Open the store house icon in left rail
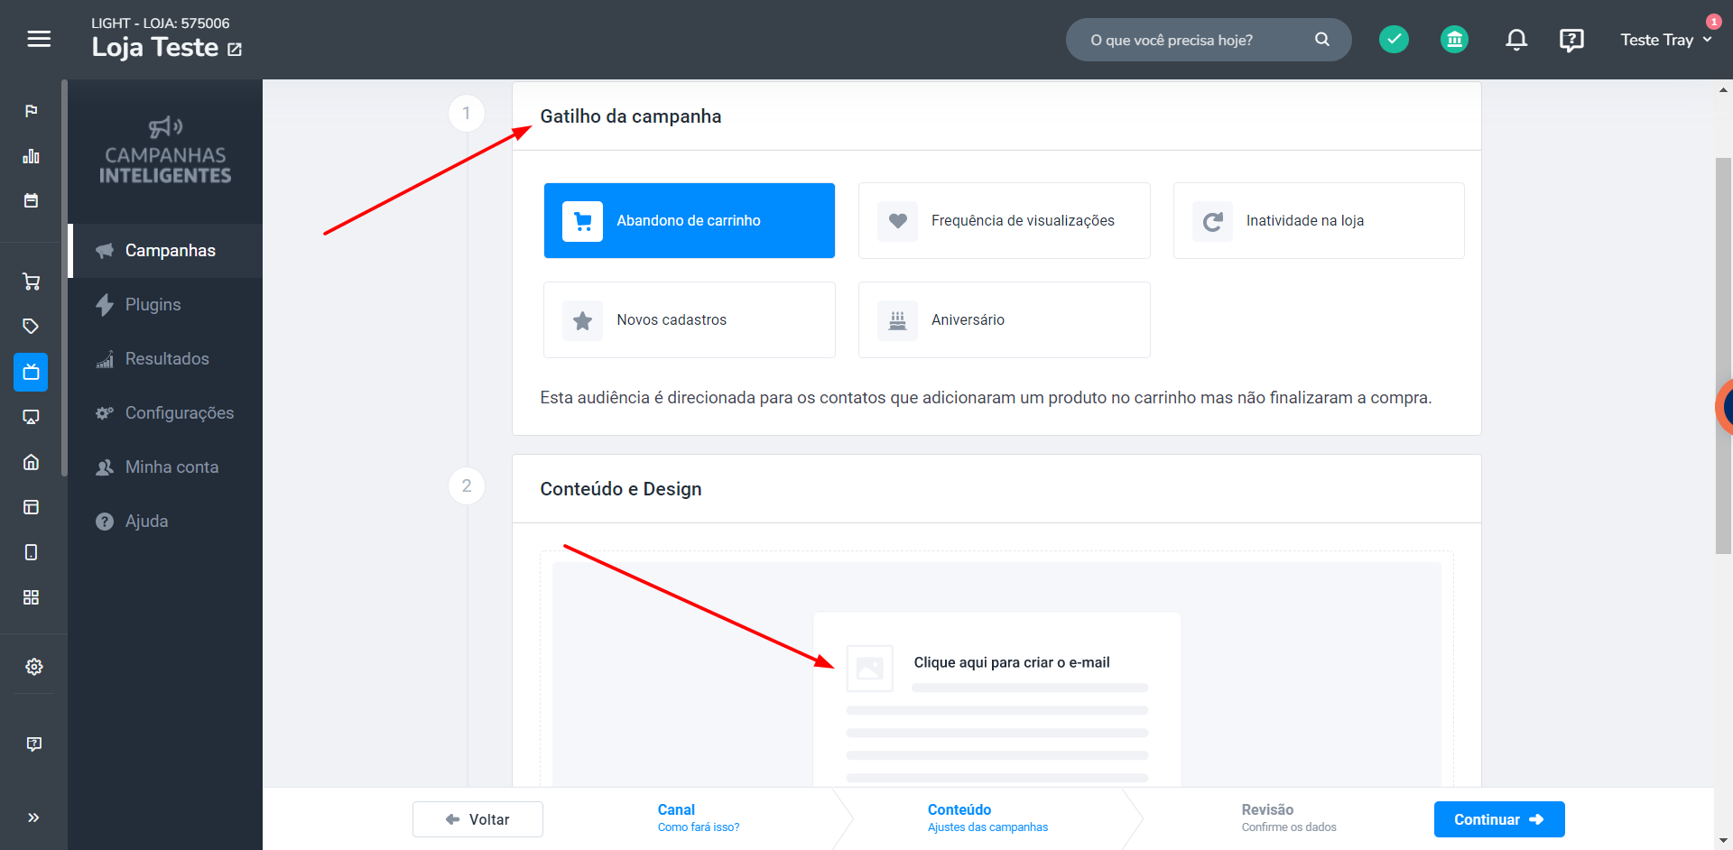The width and height of the screenshot is (1733, 850). (32, 462)
